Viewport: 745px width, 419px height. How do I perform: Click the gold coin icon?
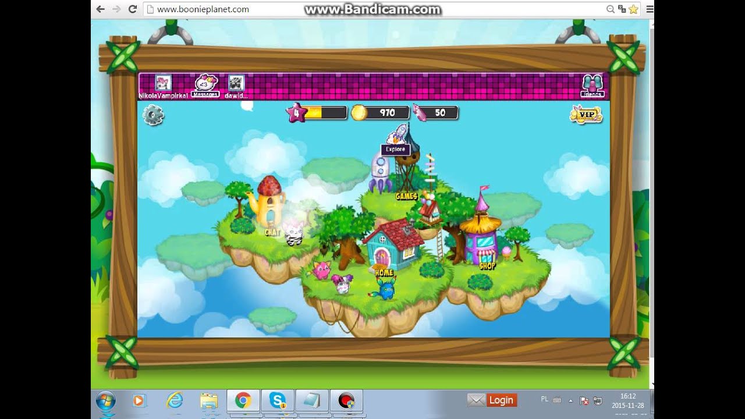click(359, 113)
